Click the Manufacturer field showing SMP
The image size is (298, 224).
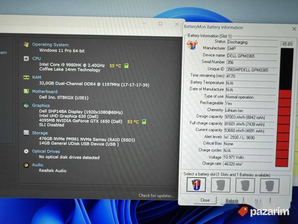pyautogui.click(x=252, y=49)
